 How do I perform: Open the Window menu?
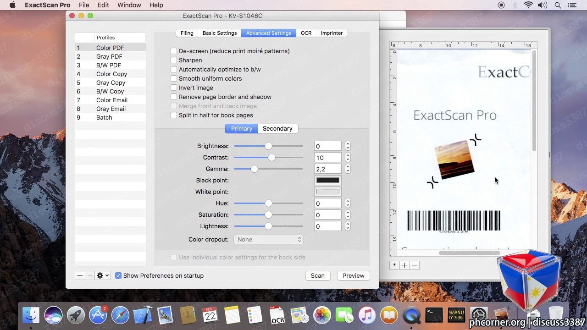(129, 5)
